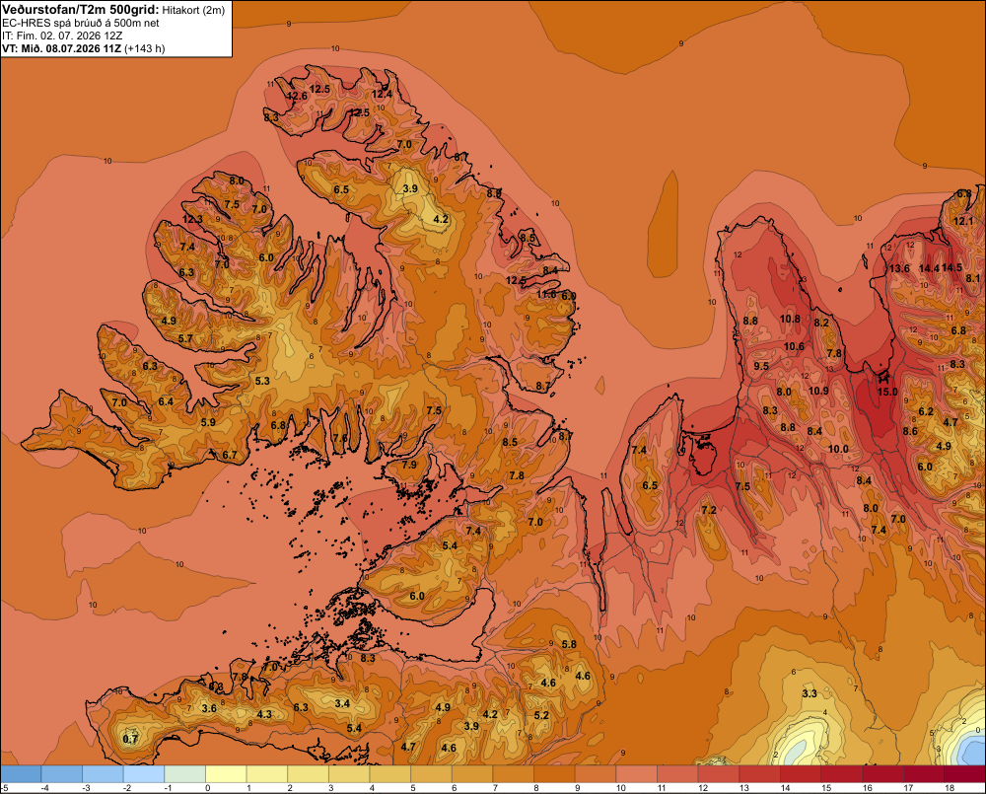Click the map title 'Veðurstofan/T2m 500grid'

click(x=81, y=9)
